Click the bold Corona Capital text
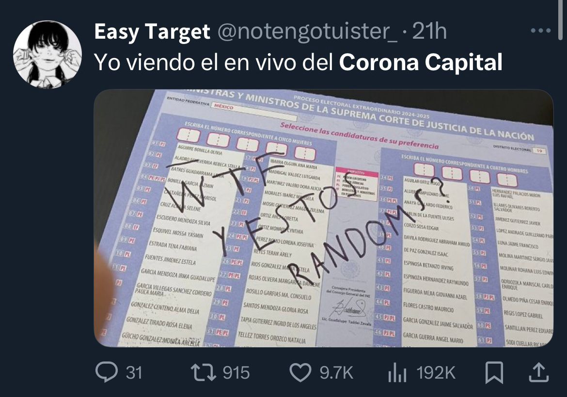The image size is (567, 397). [421, 62]
